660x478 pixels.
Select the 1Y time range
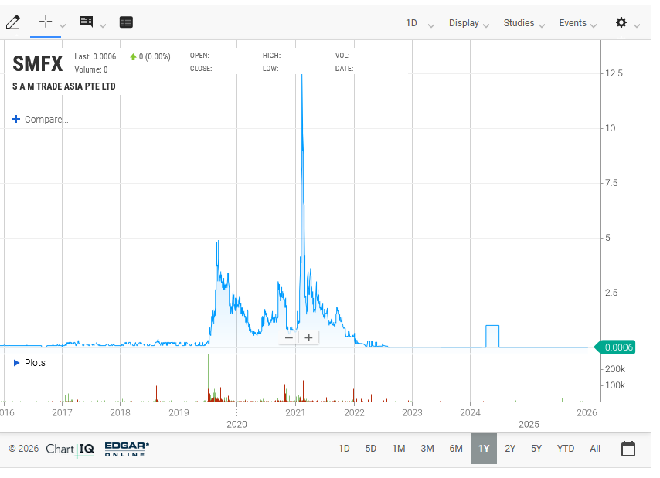(x=484, y=449)
